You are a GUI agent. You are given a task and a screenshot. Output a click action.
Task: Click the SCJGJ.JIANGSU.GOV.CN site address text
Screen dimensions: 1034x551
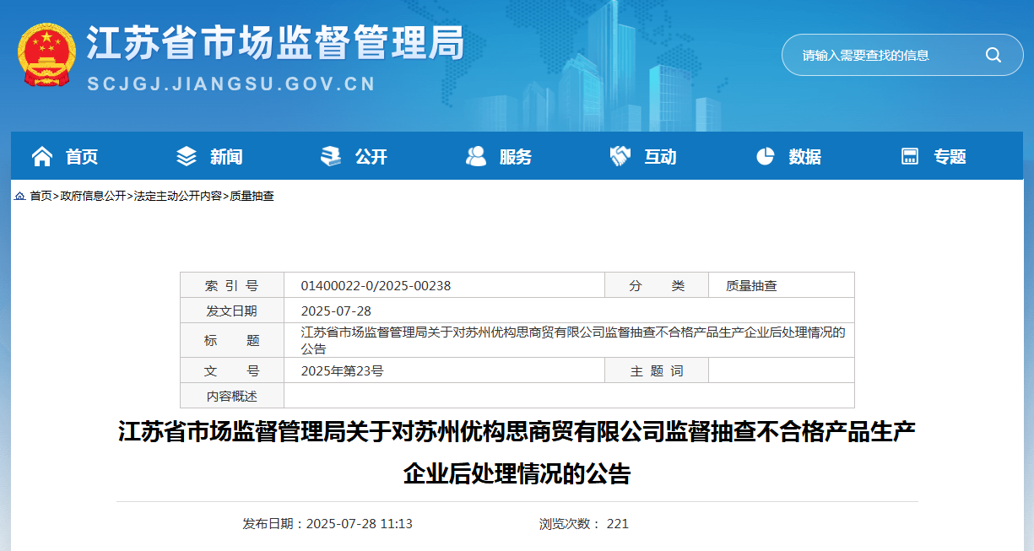(232, 84)
